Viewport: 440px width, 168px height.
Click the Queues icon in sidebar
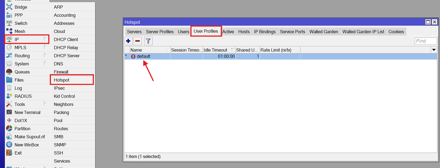(9, 72)
